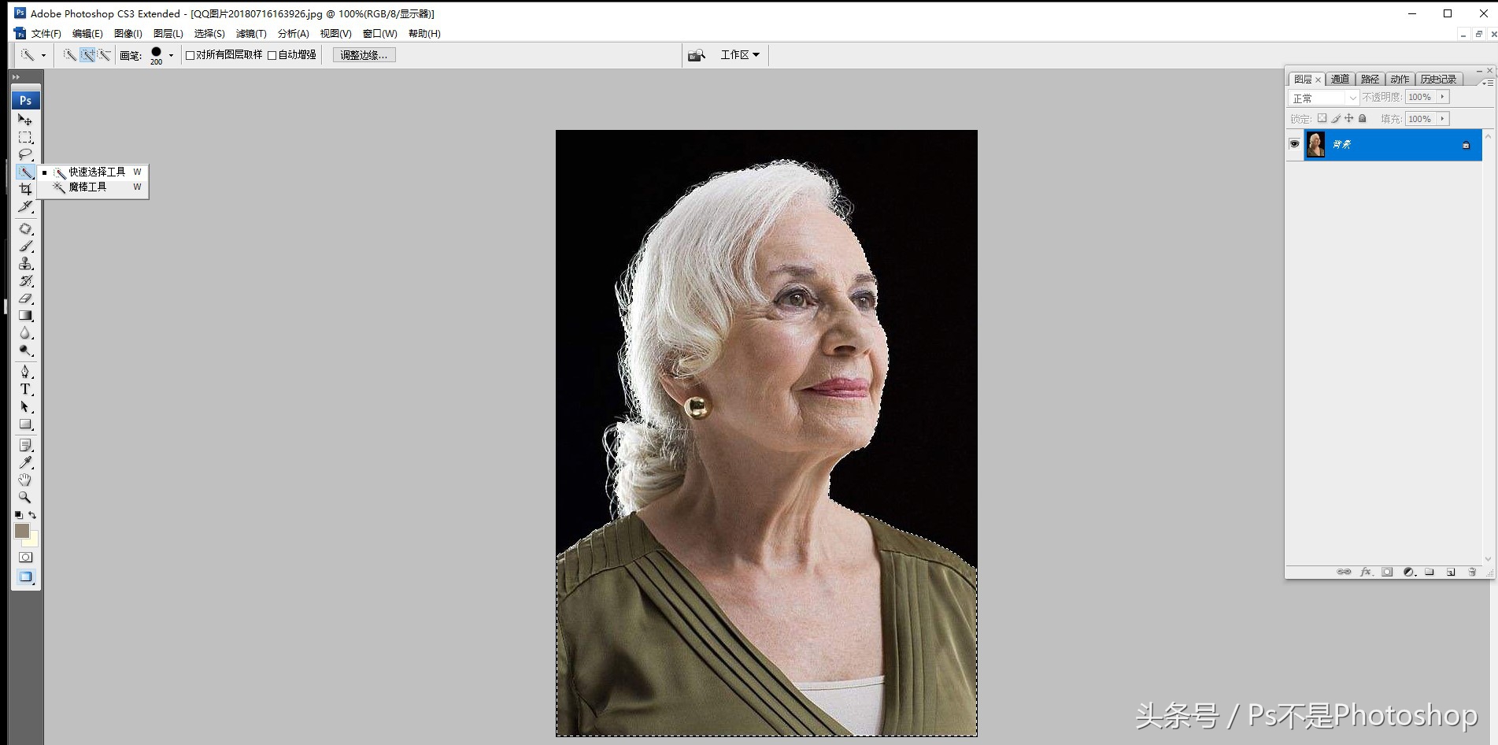Image resolution: width=1498 pixels, height=745 pixels.
Task: Reset default foreground and background colors
Action: coord(18,515)
